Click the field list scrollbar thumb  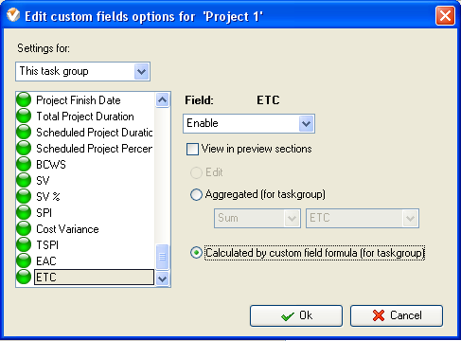click(x=162, y=257)
